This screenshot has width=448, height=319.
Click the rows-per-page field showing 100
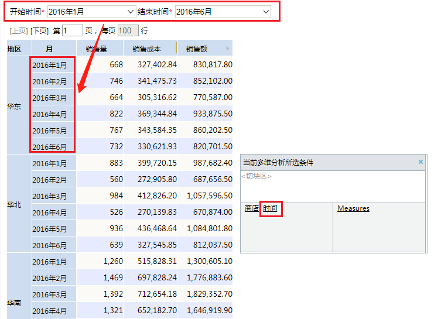pyautogui.click(x=128, y=30)
